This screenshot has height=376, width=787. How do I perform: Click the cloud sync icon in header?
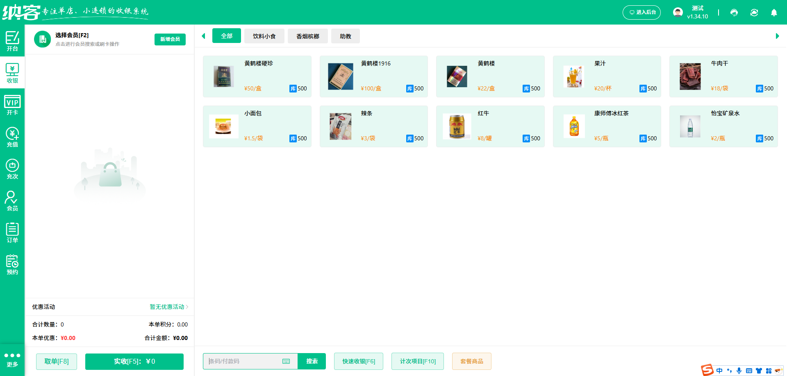(x=754, y=12)
